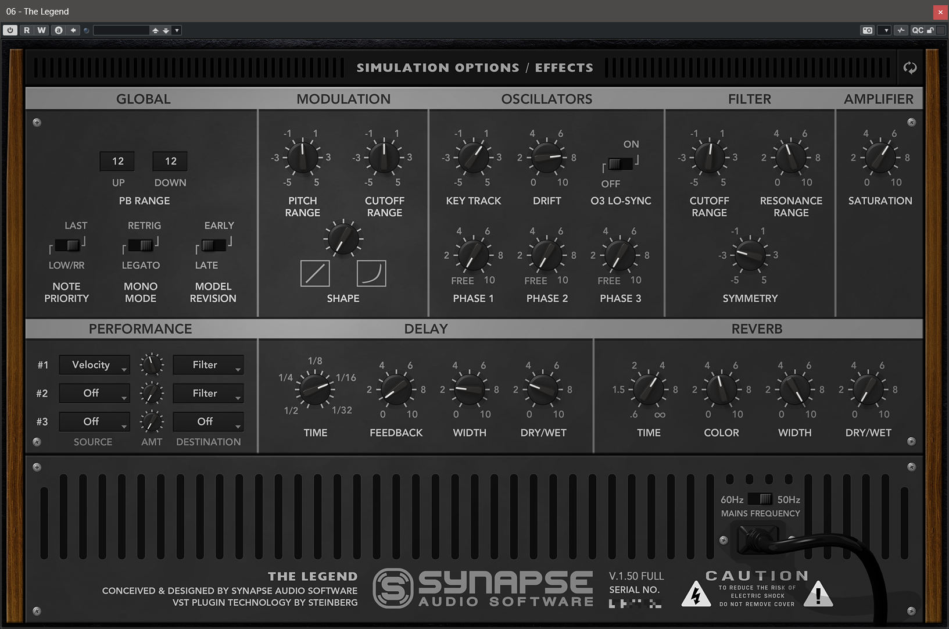Toggle the O3 LO-SYNC switch
This screenshot has height=629, width=949.
tap(620, 164)
